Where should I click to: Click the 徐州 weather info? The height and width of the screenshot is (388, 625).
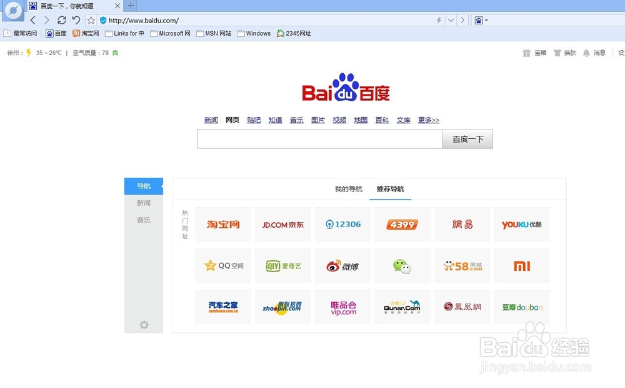(x=62, y=53)
